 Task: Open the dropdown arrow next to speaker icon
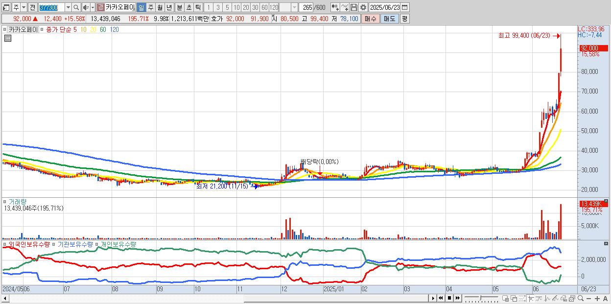point(93,7)
